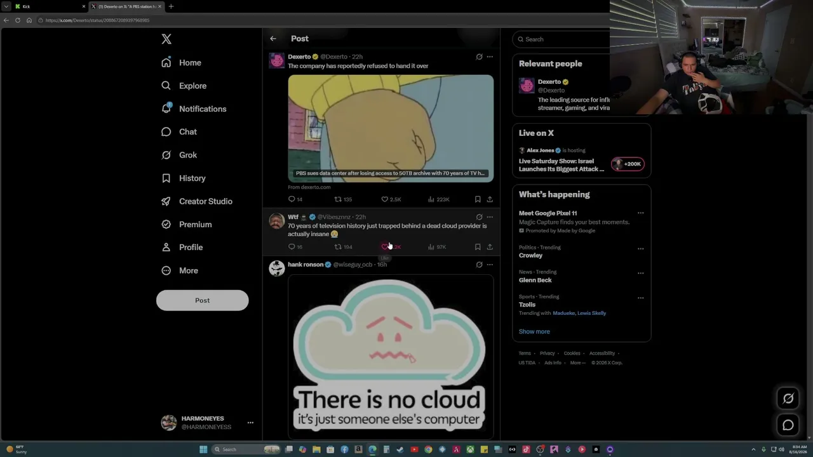
Task: Open the Premium page from sidebar
Action: (x=186, y=224)
